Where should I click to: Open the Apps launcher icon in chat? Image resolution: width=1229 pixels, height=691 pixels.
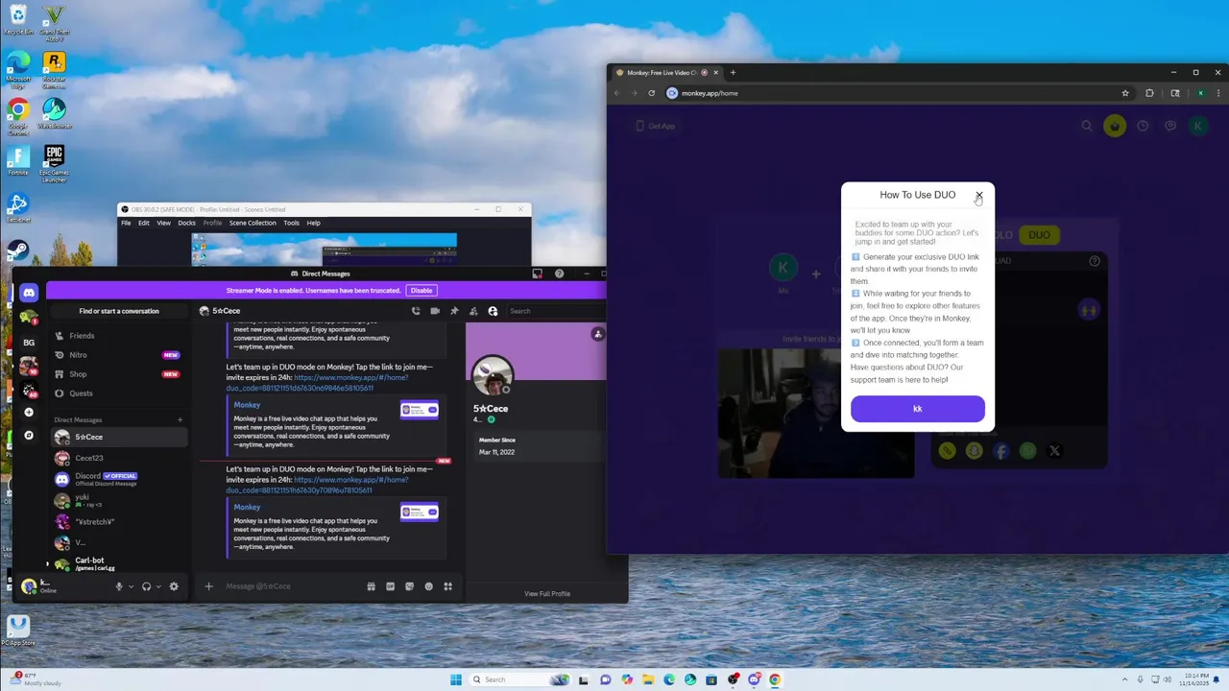click(x=447, y=586)
